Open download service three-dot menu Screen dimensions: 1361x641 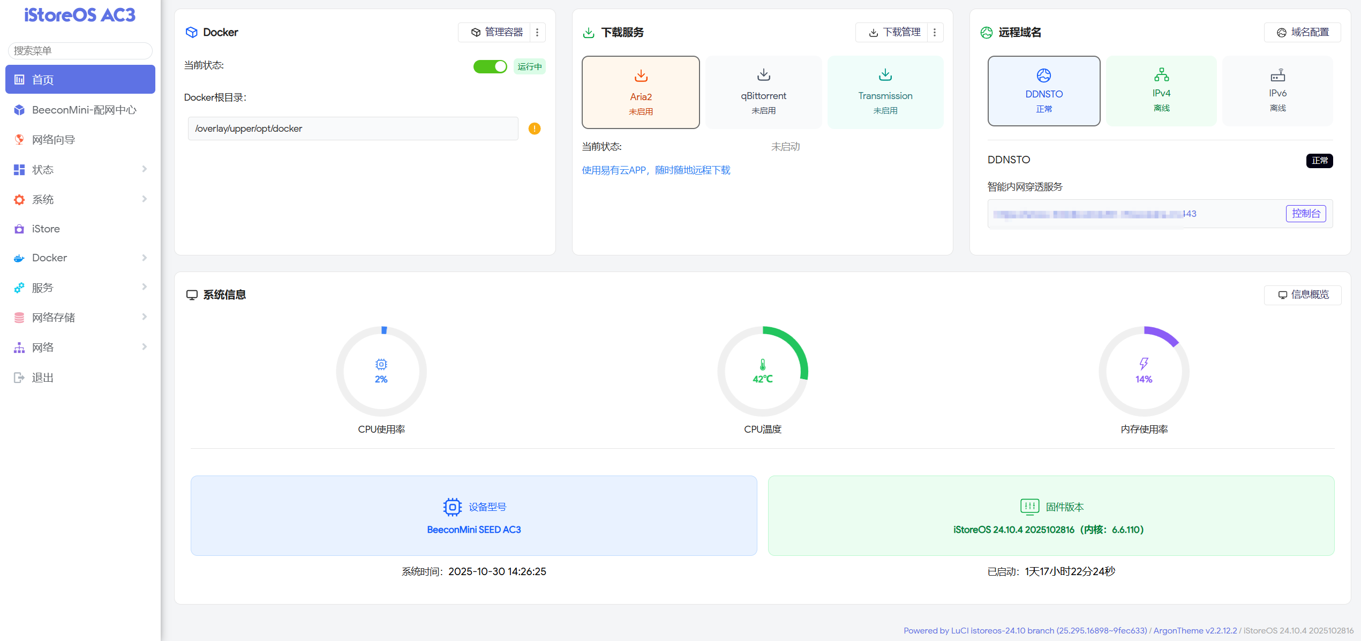pyautogui.click(x=935, y=33)
